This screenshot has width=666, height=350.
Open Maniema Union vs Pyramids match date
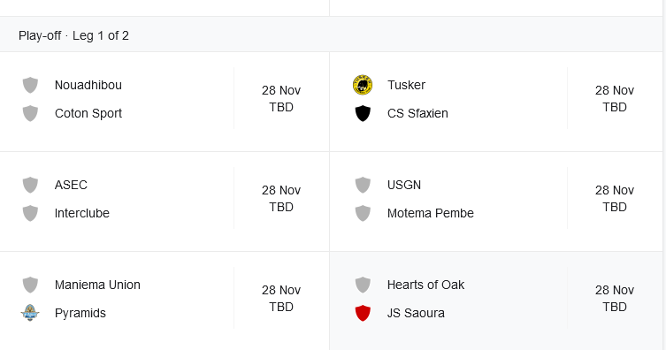coord(281,298)
